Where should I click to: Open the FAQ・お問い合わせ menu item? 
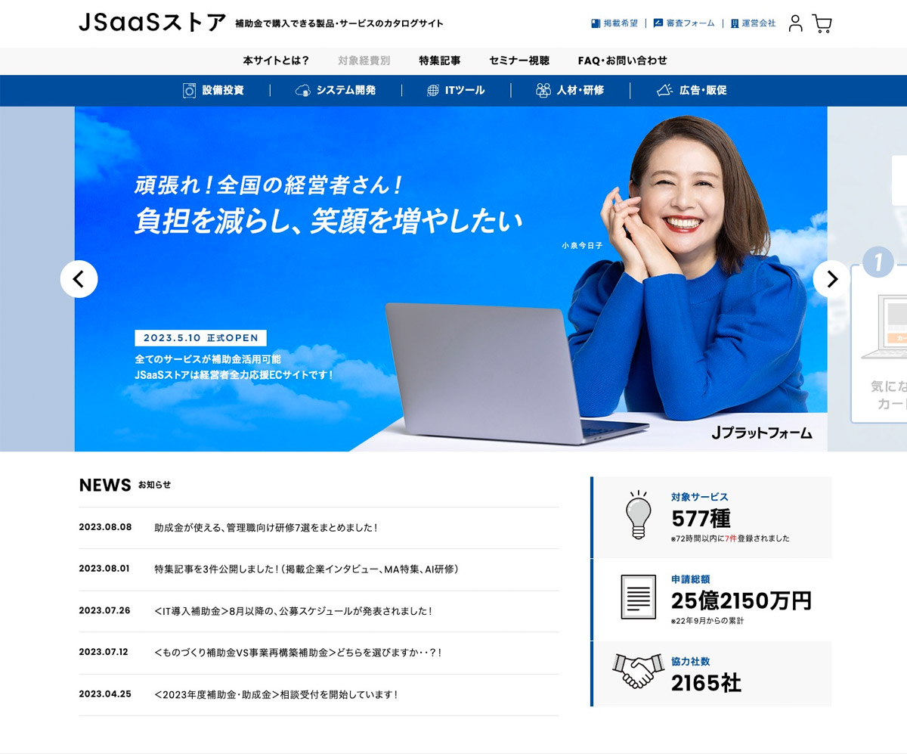623,61
